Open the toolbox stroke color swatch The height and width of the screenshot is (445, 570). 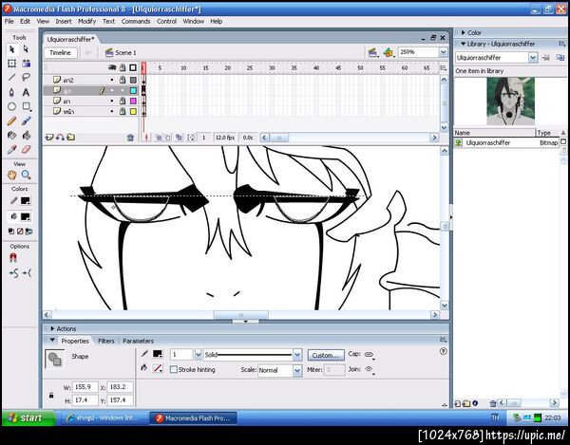pos(25,201)
